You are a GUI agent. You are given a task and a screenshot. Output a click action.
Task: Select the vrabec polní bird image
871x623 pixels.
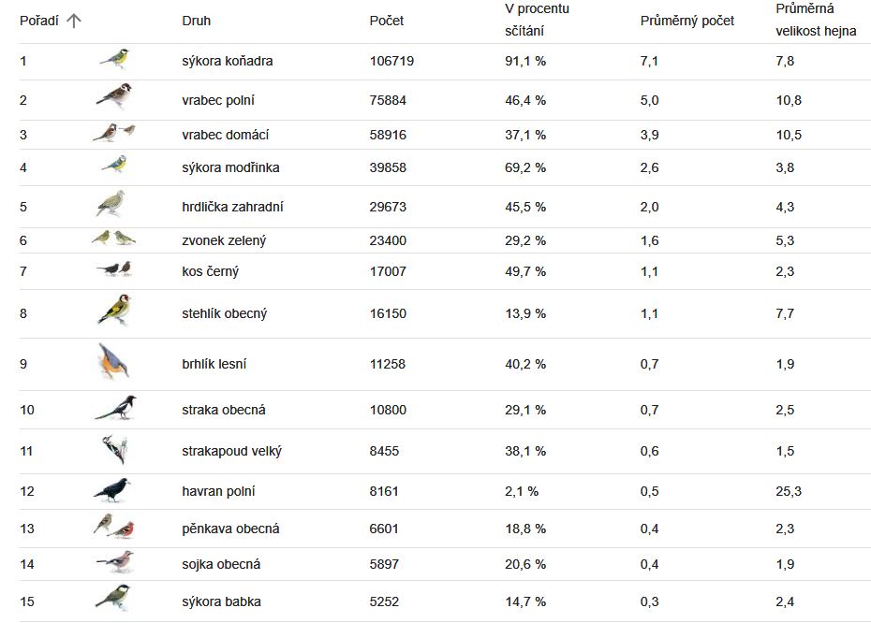tap(114, 97)
